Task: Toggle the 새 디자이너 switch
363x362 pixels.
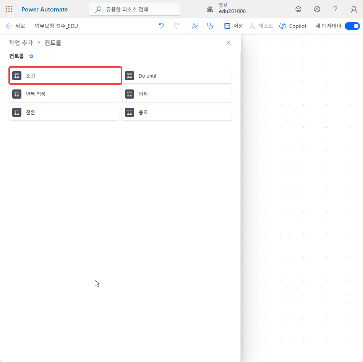Action: pyautogui.click(x=352, y=26)
